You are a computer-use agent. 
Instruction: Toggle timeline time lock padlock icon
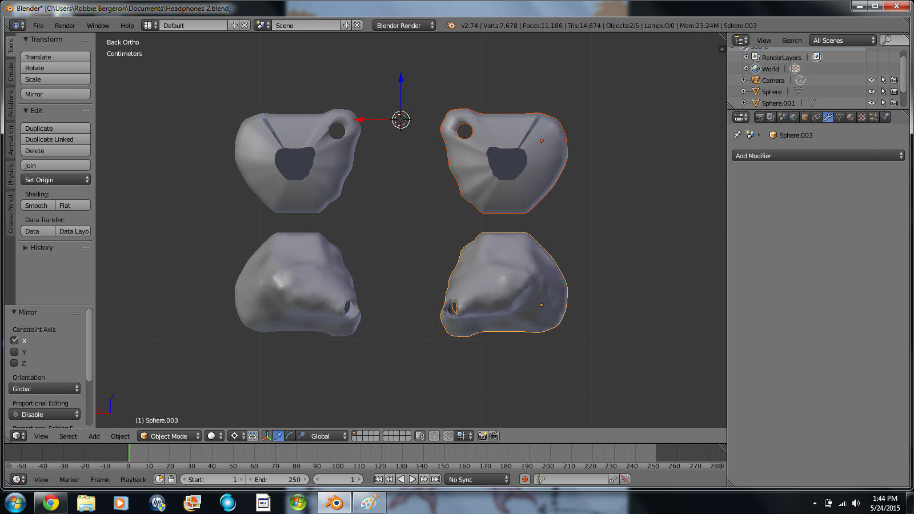(171, 479)
